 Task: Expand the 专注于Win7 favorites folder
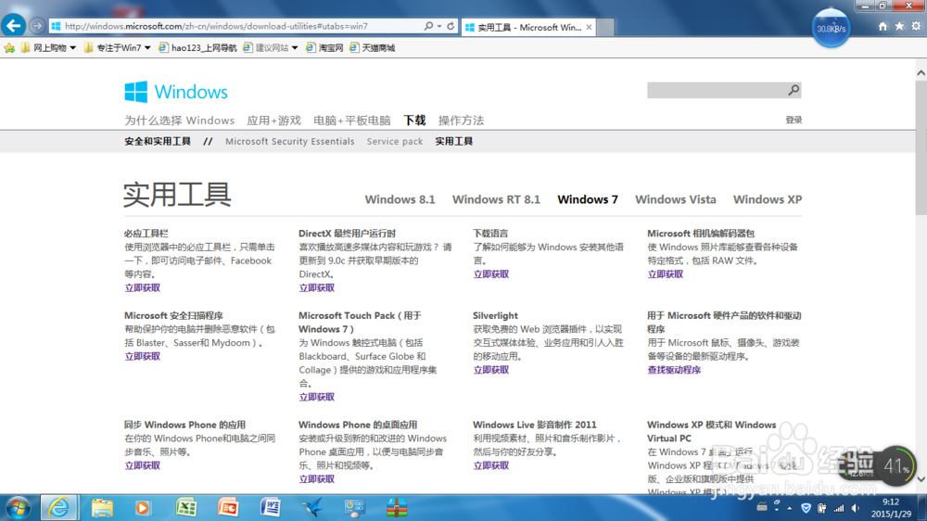pyautogui.click(x=117, y=48)
